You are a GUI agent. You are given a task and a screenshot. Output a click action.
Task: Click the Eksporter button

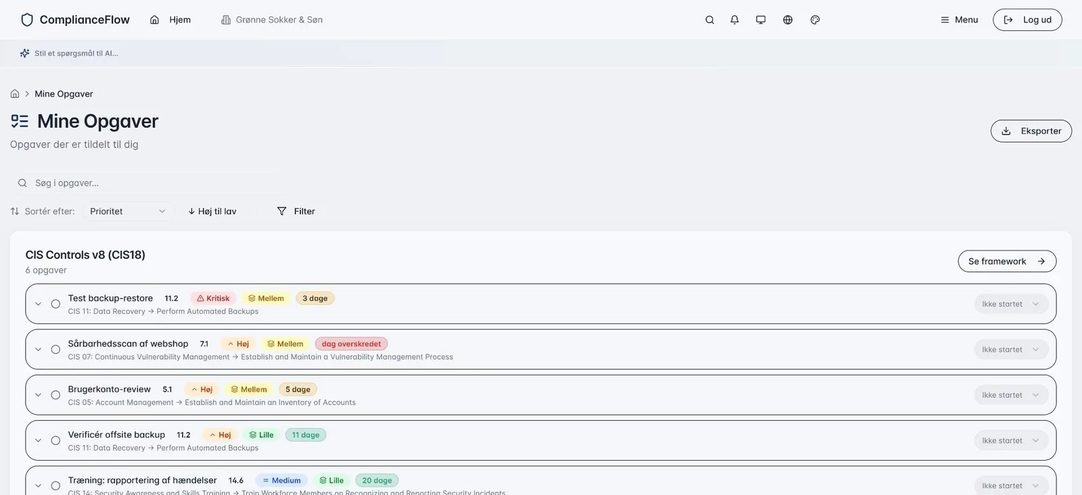point(1031,131)
